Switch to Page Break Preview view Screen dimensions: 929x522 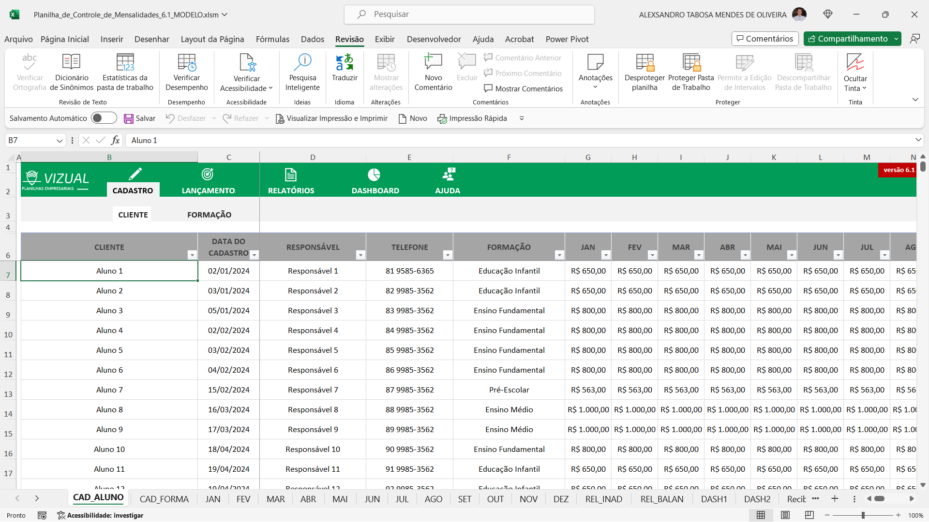pyautogui.click(x=809, y=515)
